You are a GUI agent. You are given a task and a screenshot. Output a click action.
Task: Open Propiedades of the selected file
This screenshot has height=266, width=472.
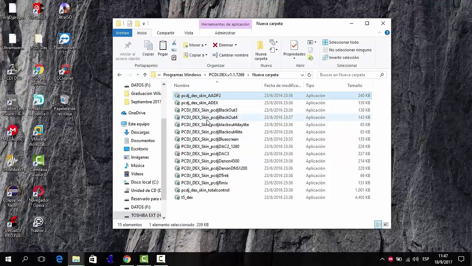(x=294, y=50)
